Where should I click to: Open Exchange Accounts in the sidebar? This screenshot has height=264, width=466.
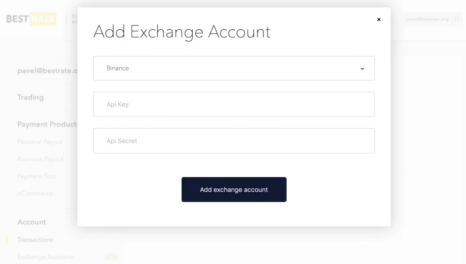pyautogui.click(x=46, y=257)
